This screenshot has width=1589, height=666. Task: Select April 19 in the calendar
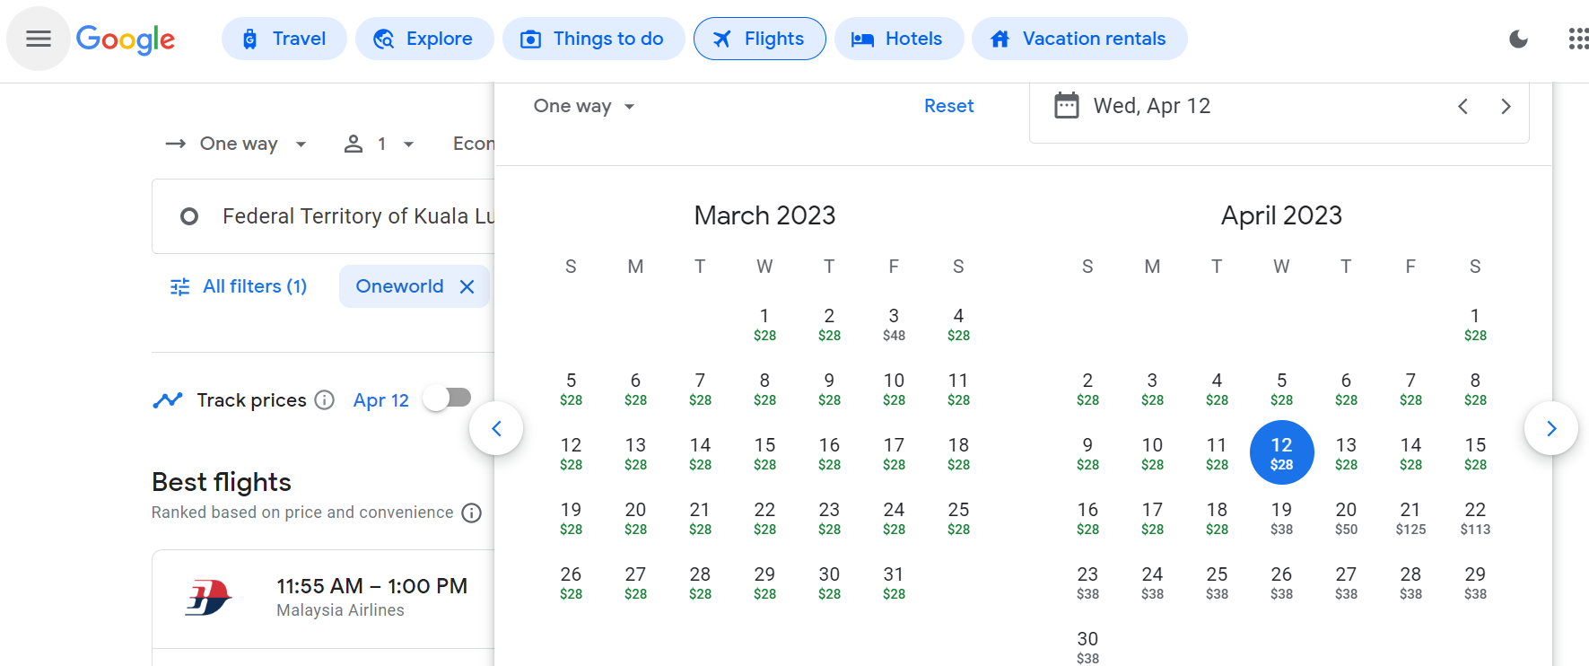pos(1281,517)
